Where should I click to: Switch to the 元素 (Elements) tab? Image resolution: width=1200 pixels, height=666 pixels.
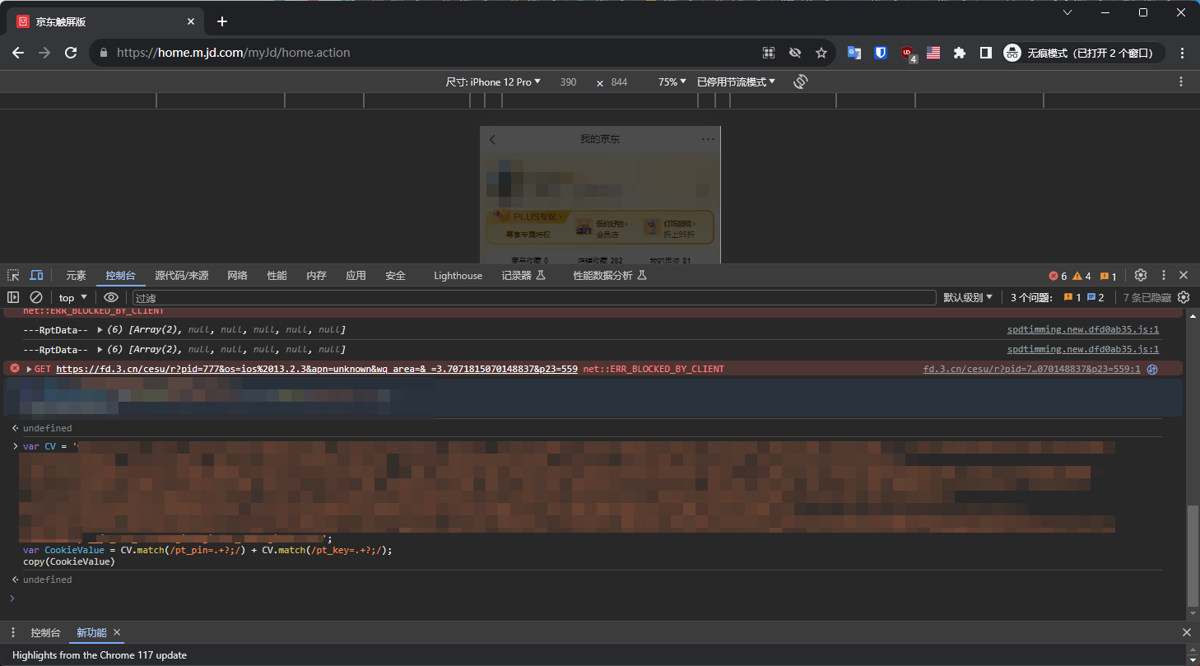76,276
